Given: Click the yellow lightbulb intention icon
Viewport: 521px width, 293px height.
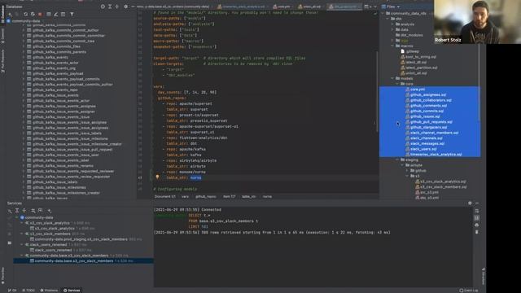Looking at the screenshot, I should pyautogui.click(x=157, y=177).
